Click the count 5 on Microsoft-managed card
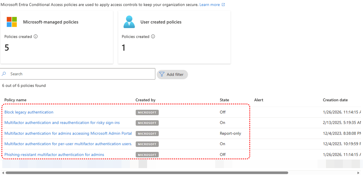The width and height of the screenshot is (364, 176). point(7,48)
